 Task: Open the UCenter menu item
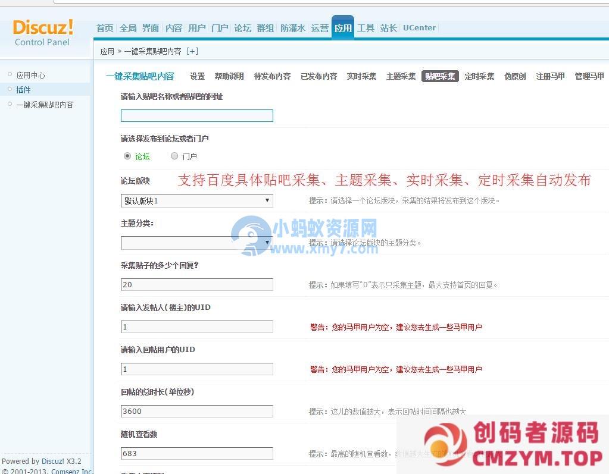tap(419, 28)
